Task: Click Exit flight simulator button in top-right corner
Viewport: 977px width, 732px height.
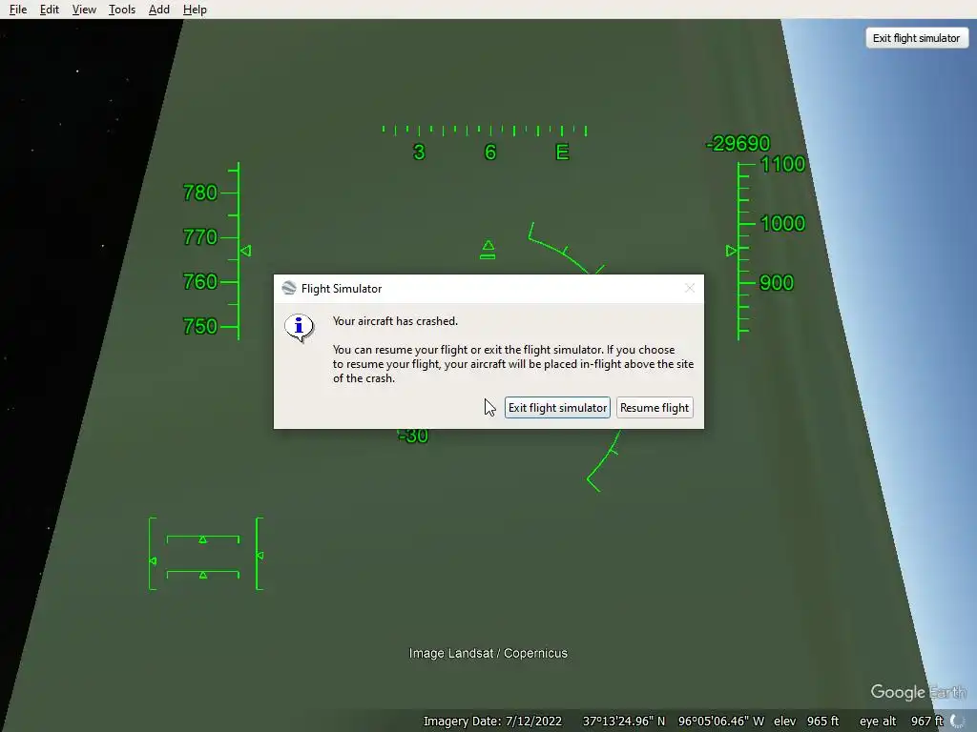Action: tap(917, 38)
